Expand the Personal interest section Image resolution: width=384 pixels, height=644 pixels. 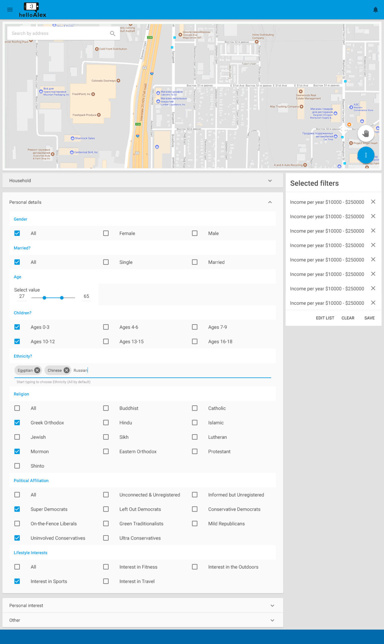[272, 605]
